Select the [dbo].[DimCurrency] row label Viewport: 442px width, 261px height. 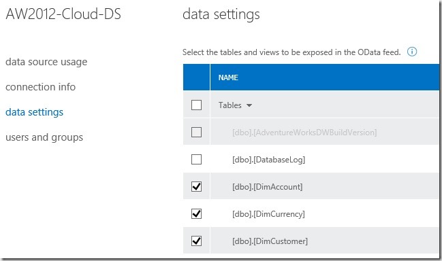[268, 214]
